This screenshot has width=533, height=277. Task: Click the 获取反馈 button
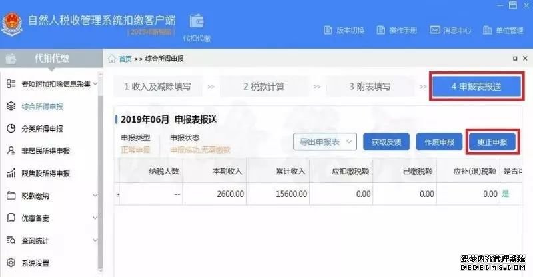(x=386, y=142)
